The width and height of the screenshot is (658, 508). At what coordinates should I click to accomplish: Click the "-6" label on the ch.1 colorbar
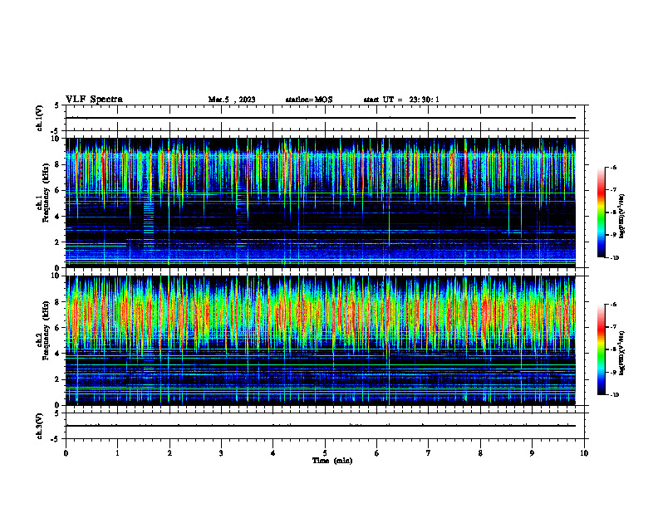[613, 167]
